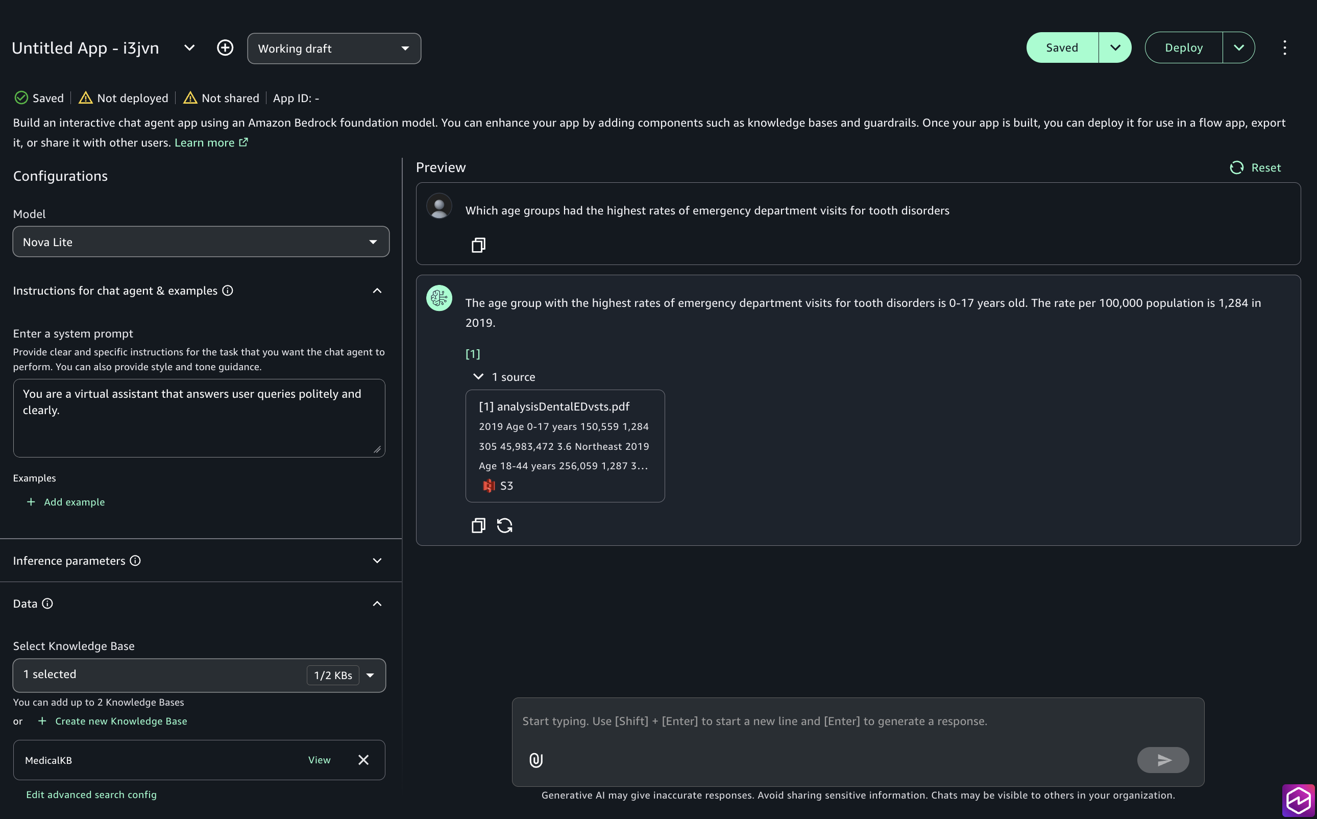Expand the Inference parameters section

[x=377, y=561]
